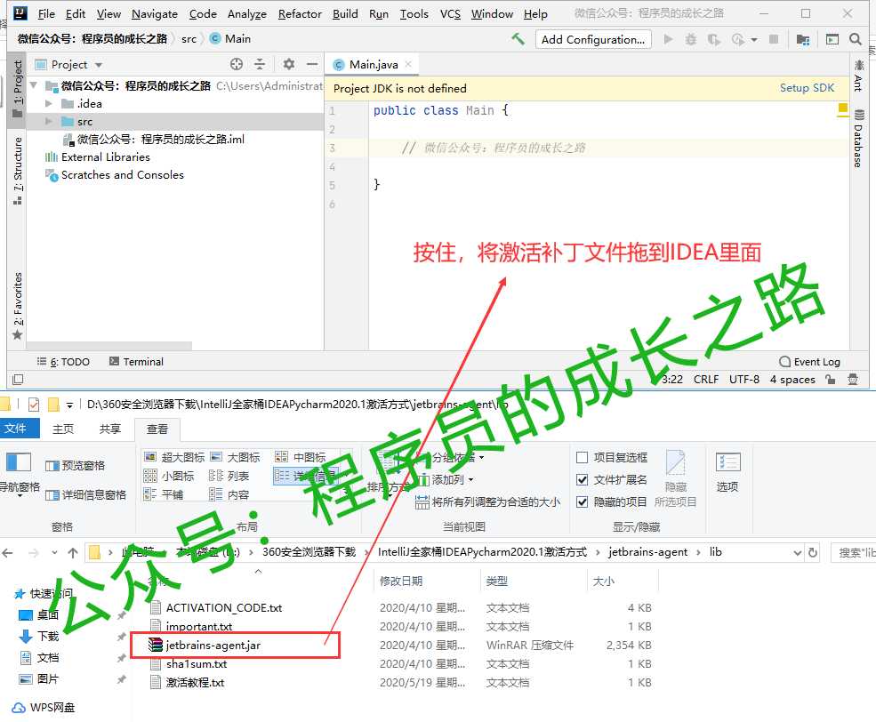Open the Terminal tool window
The width and height of the screenshot is (876, 722).
coord(136,362)
